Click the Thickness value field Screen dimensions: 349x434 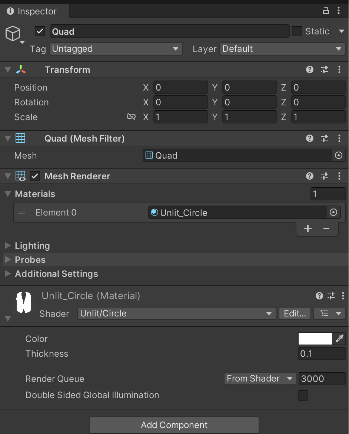click(x=322, y=353)
